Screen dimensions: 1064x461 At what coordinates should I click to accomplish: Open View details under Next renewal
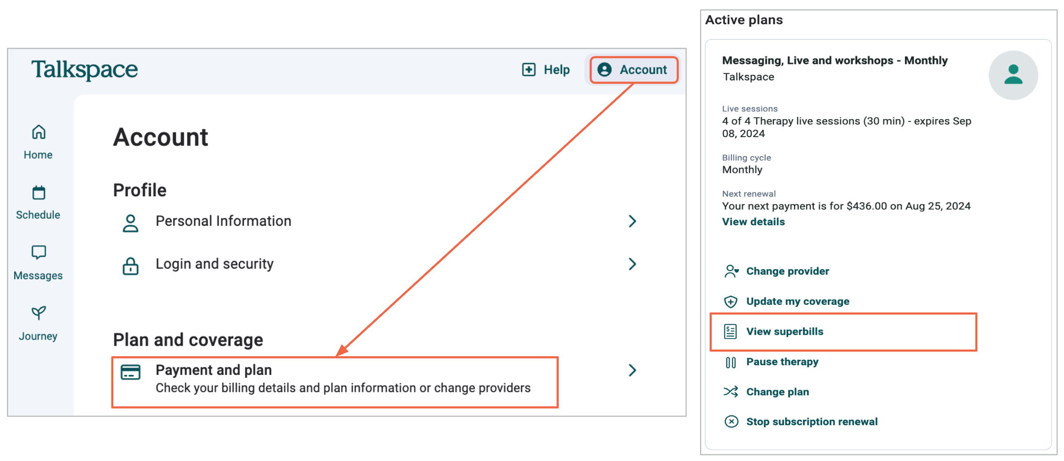[753, 222]
